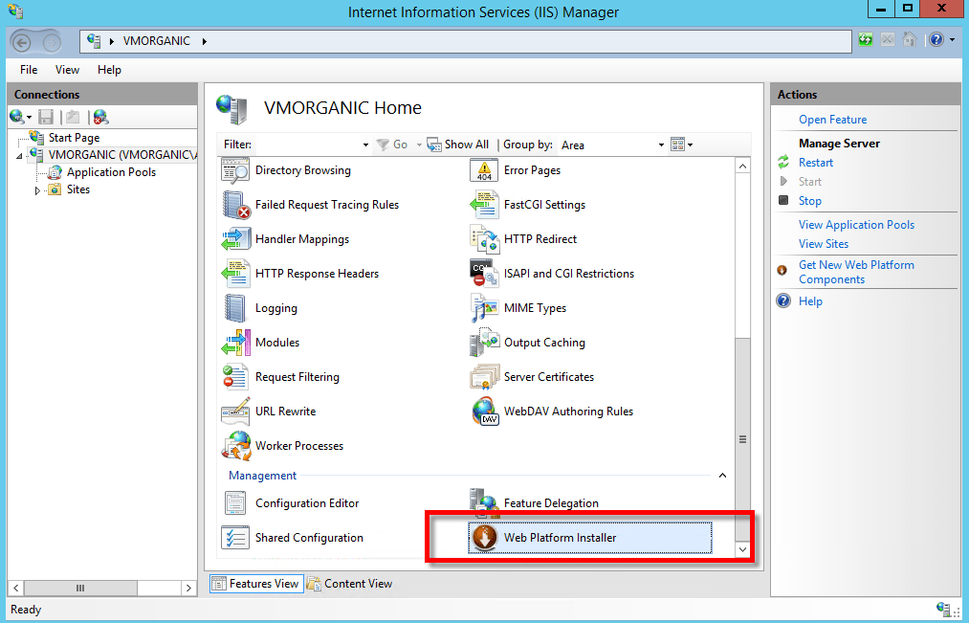Click the Management group heading text

pyautogui.click(x=263, y=476)
